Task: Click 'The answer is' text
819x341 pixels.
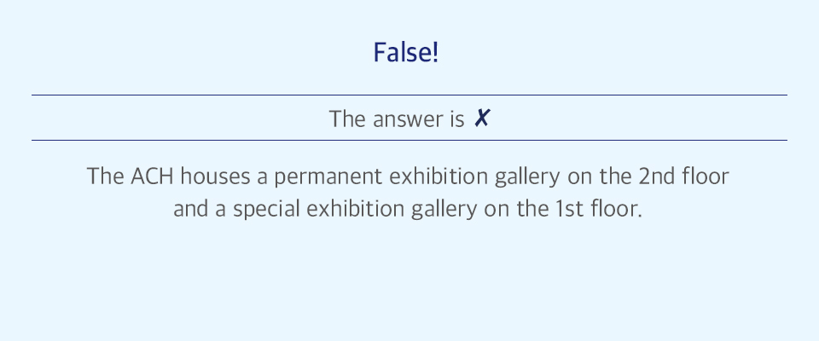Action: pos(397,118)
